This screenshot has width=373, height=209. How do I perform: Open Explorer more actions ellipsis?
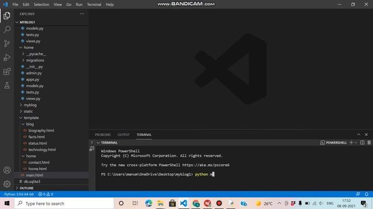pyautogui.click(x=82, y=14)
